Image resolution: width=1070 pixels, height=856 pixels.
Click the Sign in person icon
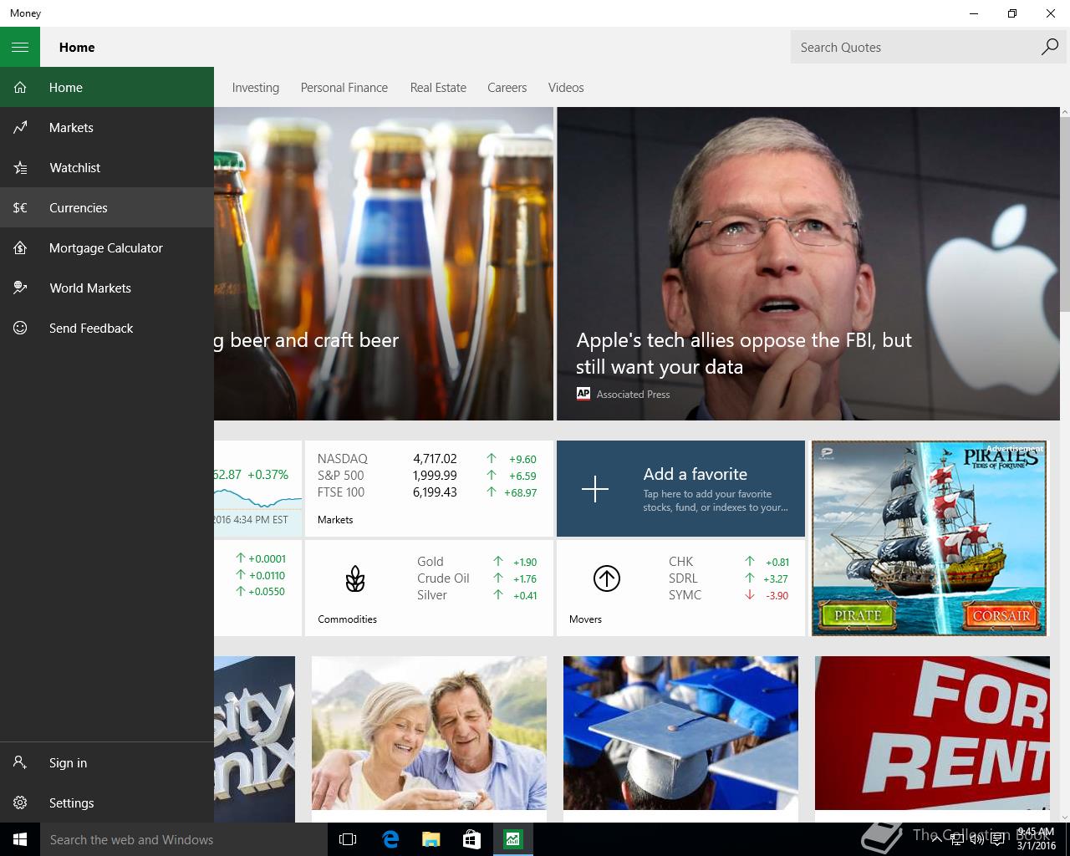click(20, 762)
